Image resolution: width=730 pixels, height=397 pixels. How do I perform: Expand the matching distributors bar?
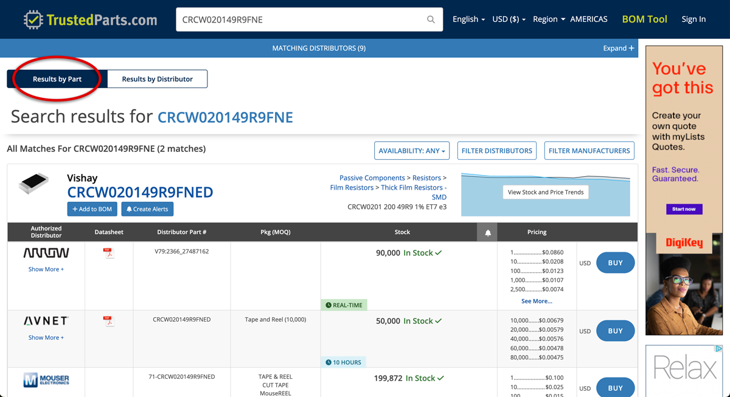click(x=618, y=48)
